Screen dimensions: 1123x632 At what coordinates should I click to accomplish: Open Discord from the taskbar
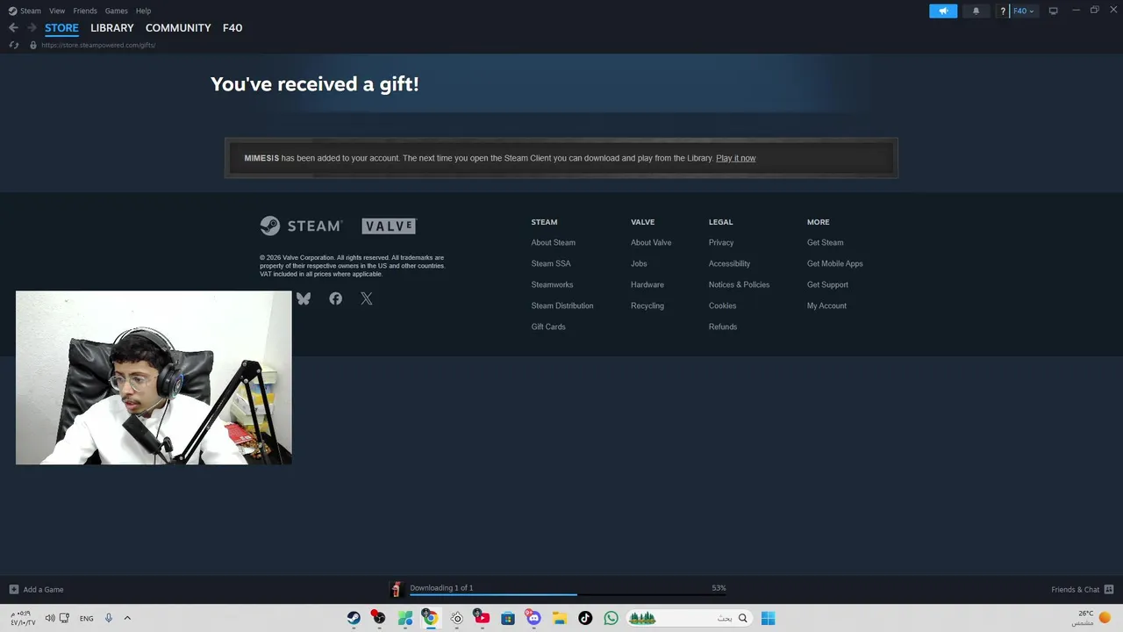point(533,618)
